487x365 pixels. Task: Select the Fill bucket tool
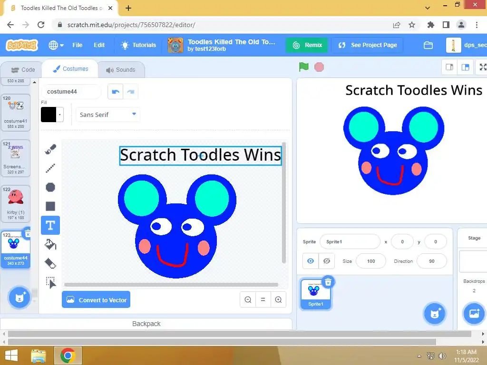tap(50, 244)
